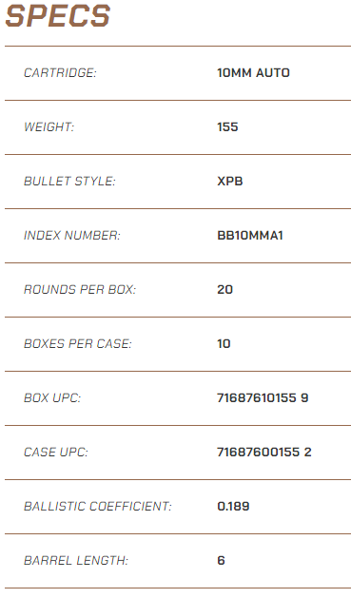
Task: Click the index number BB10MMA1
Action: pos(250,236)
